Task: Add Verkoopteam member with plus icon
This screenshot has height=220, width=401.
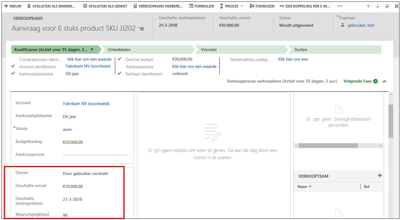Action: [x=380, y=176]
